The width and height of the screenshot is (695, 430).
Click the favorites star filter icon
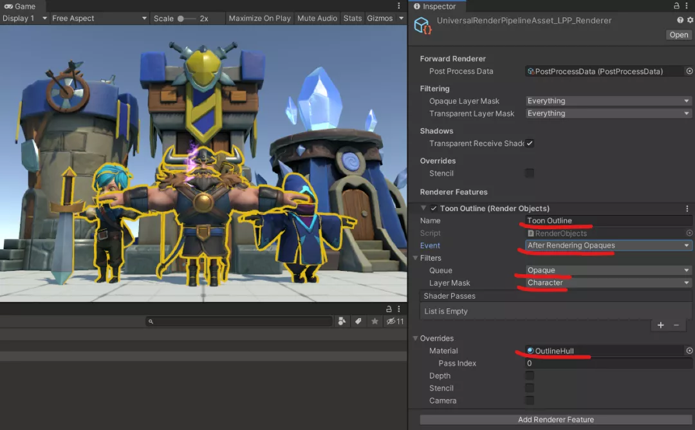coord(376,321)
